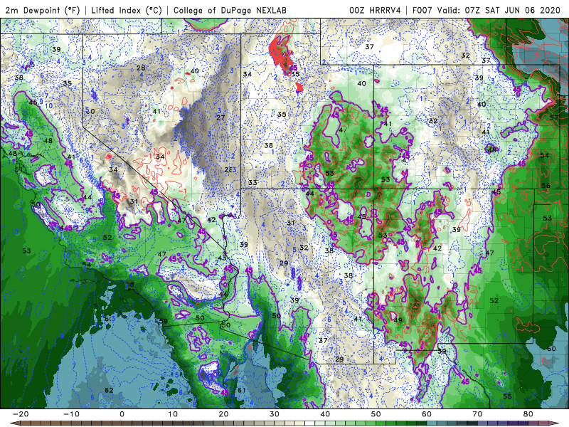The width and height of the screenshot is (569, 427).
Task: Click the '30' color scale label
Action: [275, 414]
